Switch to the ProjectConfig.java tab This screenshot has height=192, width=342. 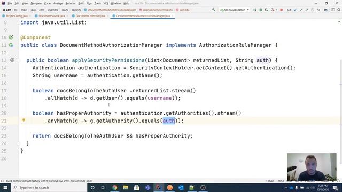point(17,16)
